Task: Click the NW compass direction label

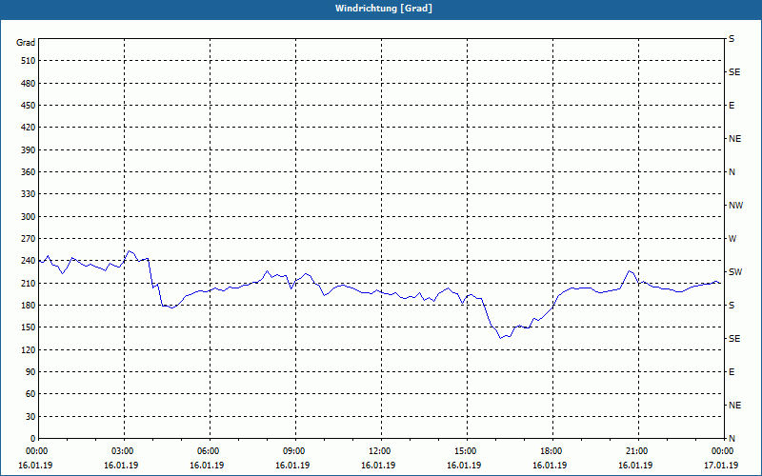Action: point(735,206)
